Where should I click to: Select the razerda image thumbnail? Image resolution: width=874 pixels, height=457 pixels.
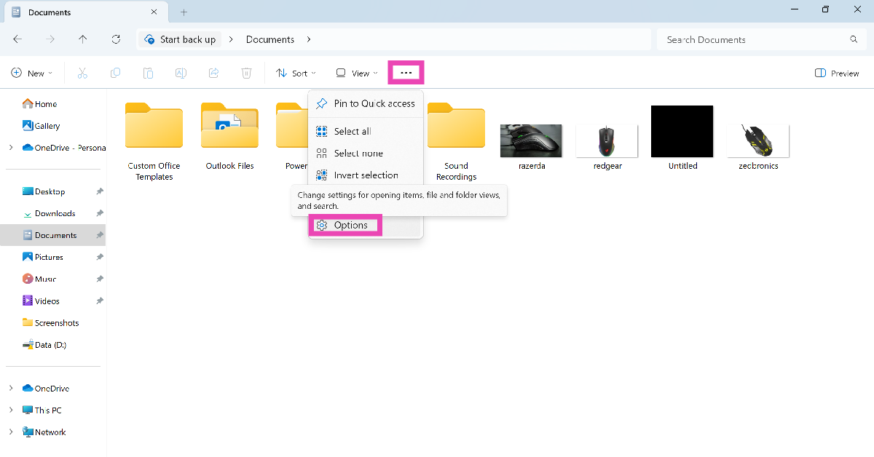[x=531, y=141]
